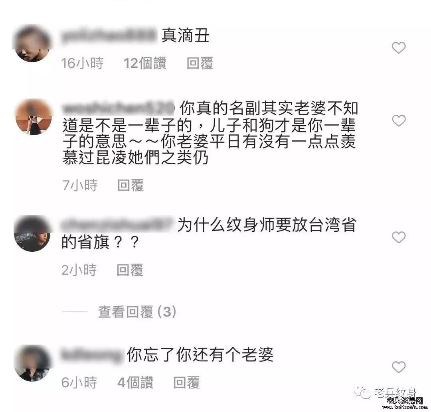The image size is (431, 412).
Task: Reply to the 真滴丑 comment
Action: [200, 63]
